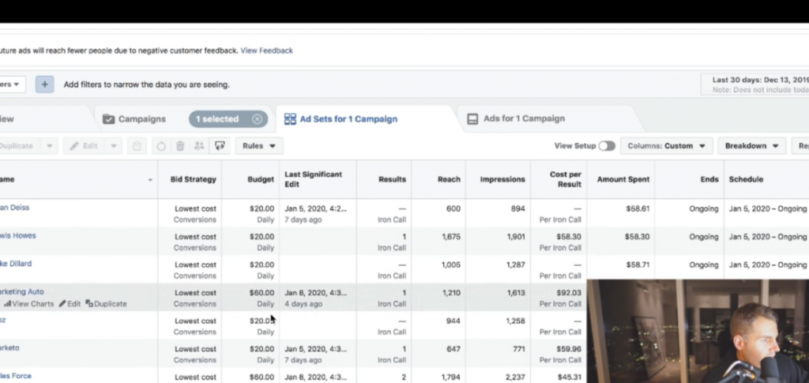Sort by the Amount Spent column header
The height and width of the screenshot is (383, 809).
(623, 179)
